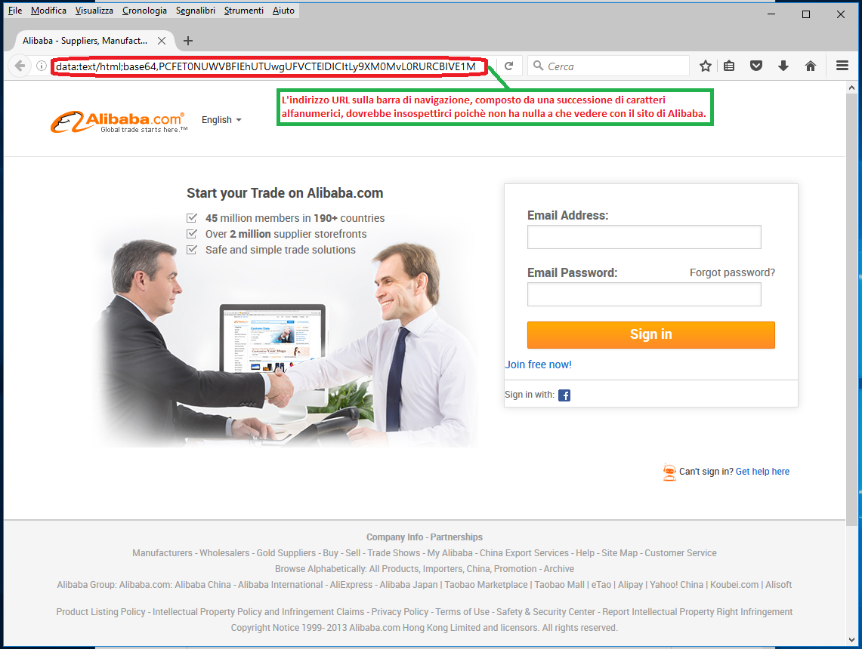Reload the page with refresh icon
This screenshot has width=862, height=649.
[x=509, y=66]
